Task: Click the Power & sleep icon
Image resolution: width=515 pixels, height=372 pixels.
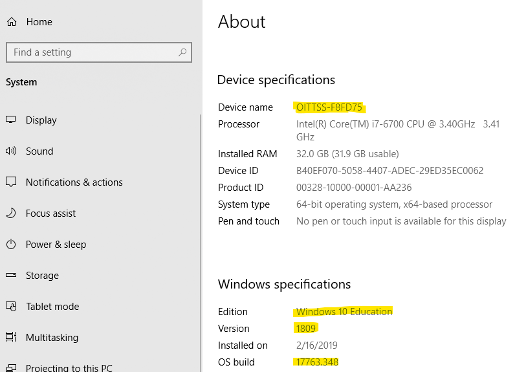Action: [x=11, y=245]
